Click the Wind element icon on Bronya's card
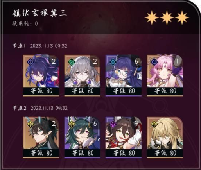Viewport: 201px width, 170px height. [71, 61]
